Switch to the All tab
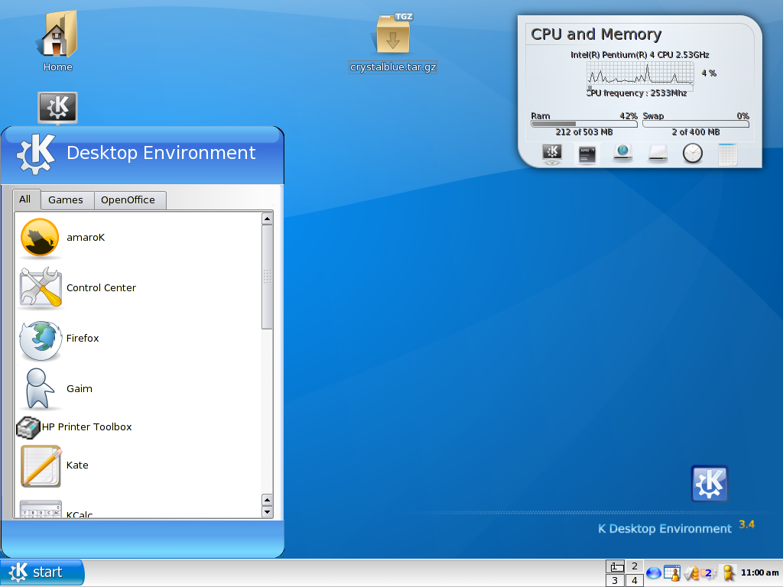The height and width of the screenshot is (587, 783). pos(25,199)
